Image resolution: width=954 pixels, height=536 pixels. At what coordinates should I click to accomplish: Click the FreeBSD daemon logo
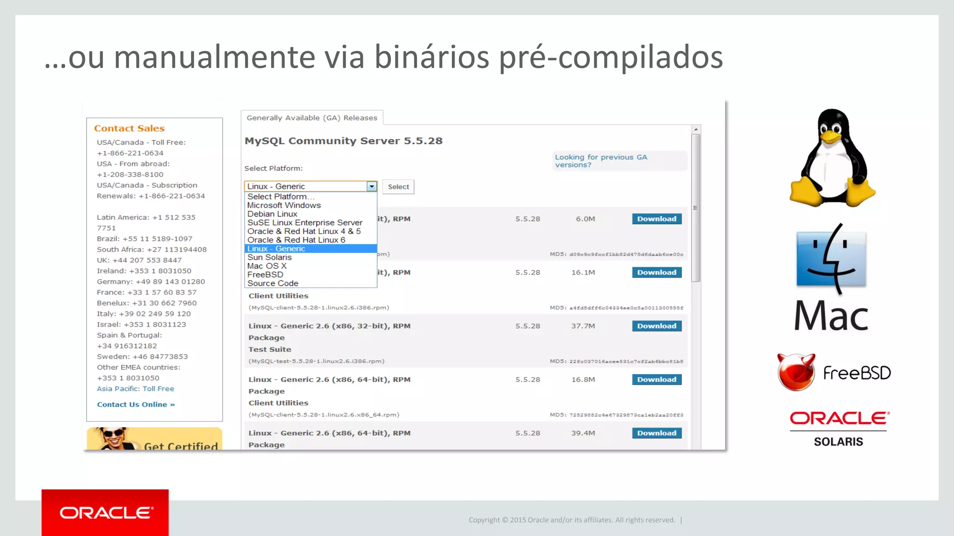(x=796, y=372)
